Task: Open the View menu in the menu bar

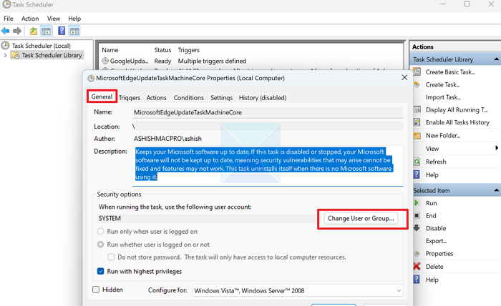Action: coord(54,19)
